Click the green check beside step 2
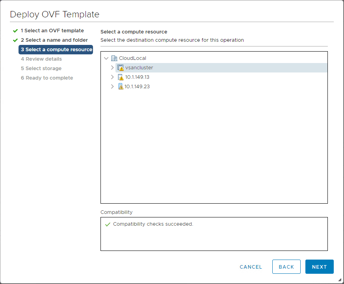 15,40
